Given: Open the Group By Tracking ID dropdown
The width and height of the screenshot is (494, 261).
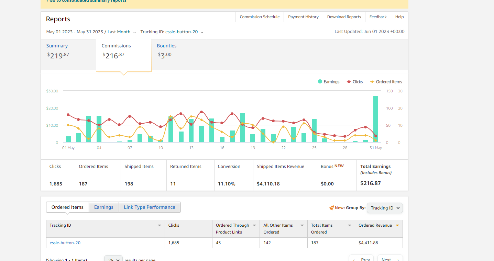Looking at the screenshot, I should click(x=385, y=208).
